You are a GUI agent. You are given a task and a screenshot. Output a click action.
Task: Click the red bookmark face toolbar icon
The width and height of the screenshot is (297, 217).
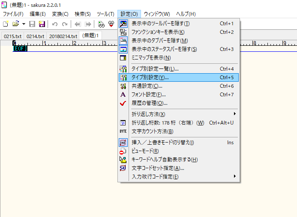[x=111, y=24]
